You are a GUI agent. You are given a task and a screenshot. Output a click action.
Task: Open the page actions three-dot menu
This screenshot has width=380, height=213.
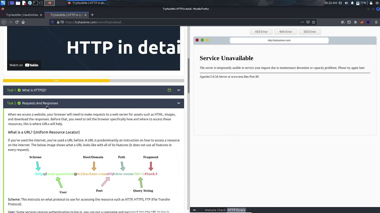302,22
